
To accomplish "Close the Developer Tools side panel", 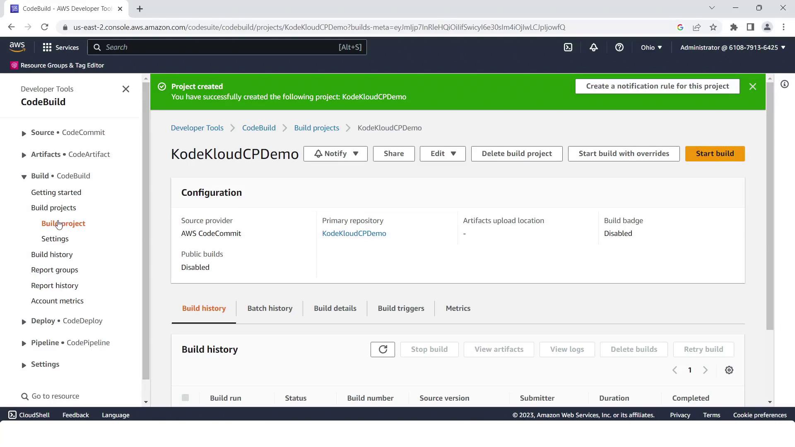I will click(126, 89).
